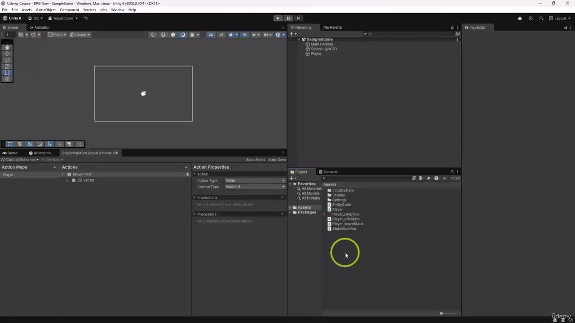Image resolution: width=575 pixels, height=323 pixels.
Task: Add a new action in Actions header
Action: pyautogui.click(x=186, y=167)
